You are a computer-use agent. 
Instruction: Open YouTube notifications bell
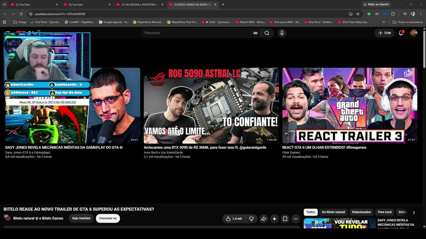point(401,33)
